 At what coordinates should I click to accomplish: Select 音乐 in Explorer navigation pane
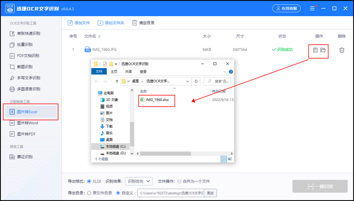(x=106, y=133)
